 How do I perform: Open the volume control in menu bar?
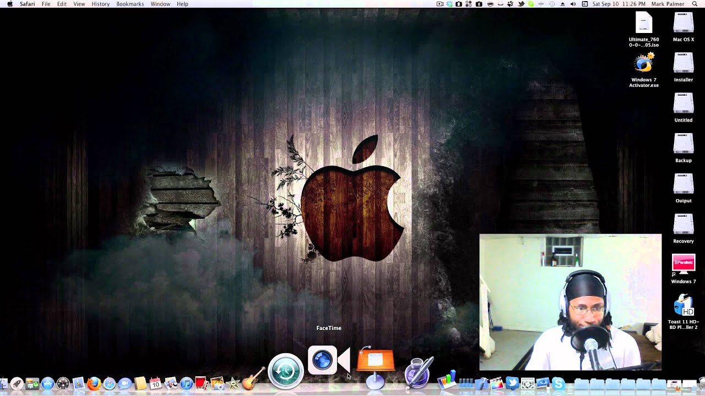click(573, 4)
